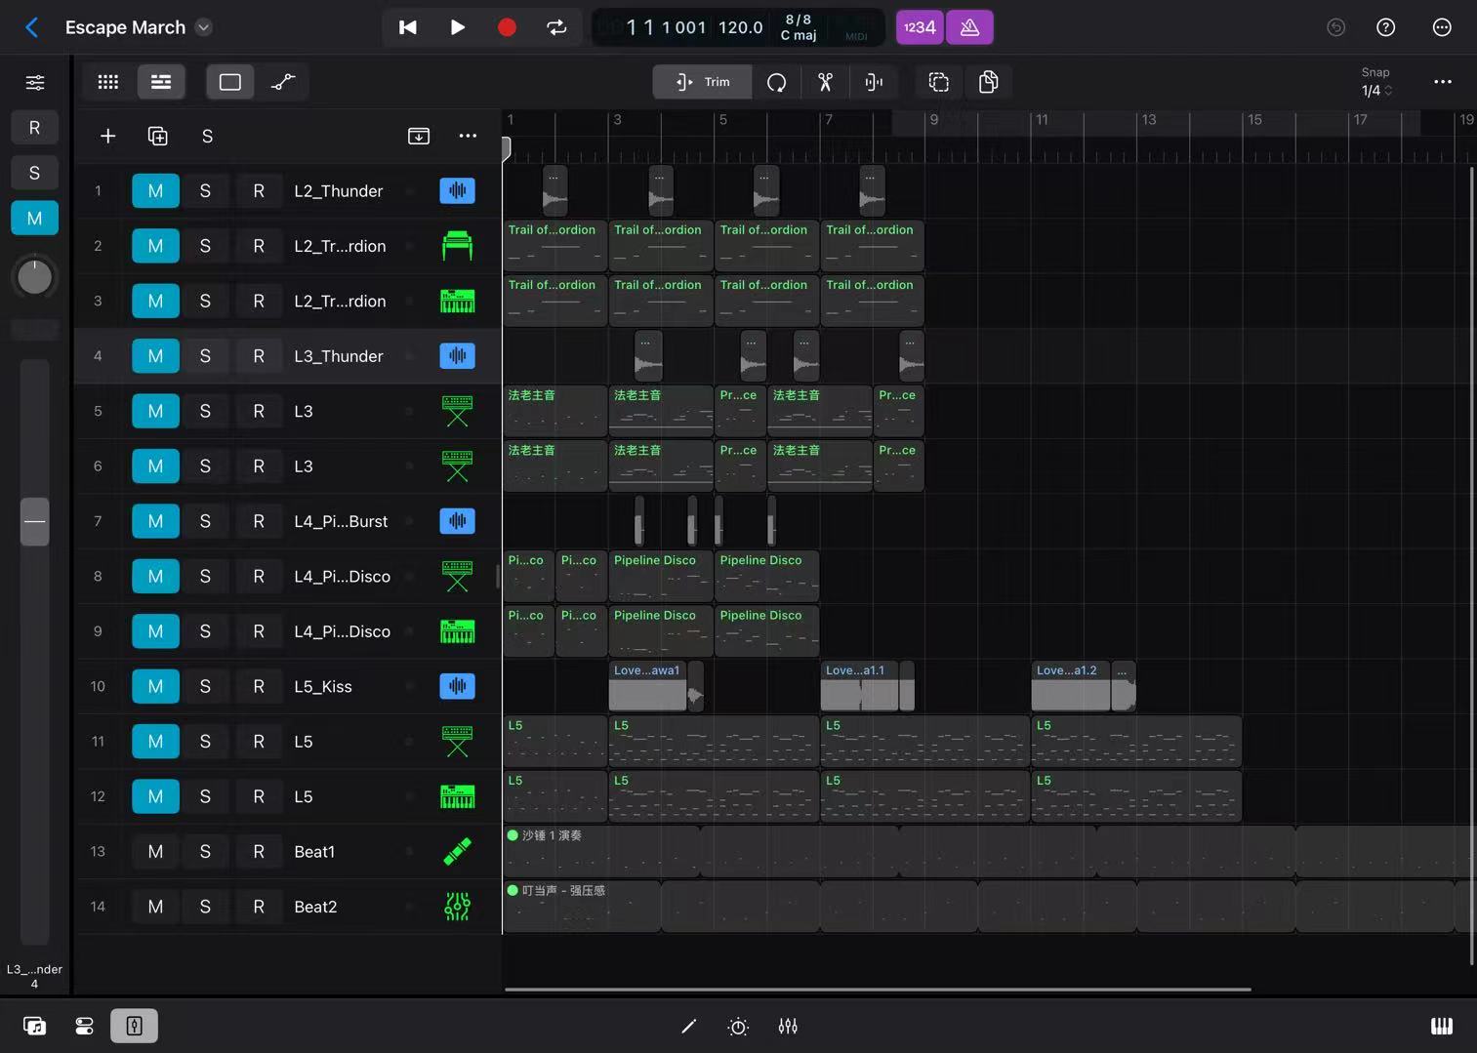Enable the metronome click

[969, 27]
